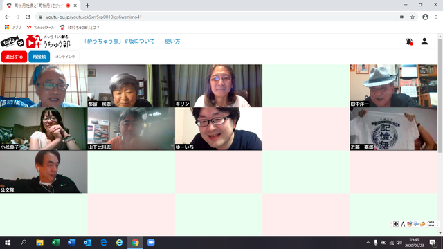Screen dimensions: 443x249
Task: Open the user profile icon
Action: point(424,41)
